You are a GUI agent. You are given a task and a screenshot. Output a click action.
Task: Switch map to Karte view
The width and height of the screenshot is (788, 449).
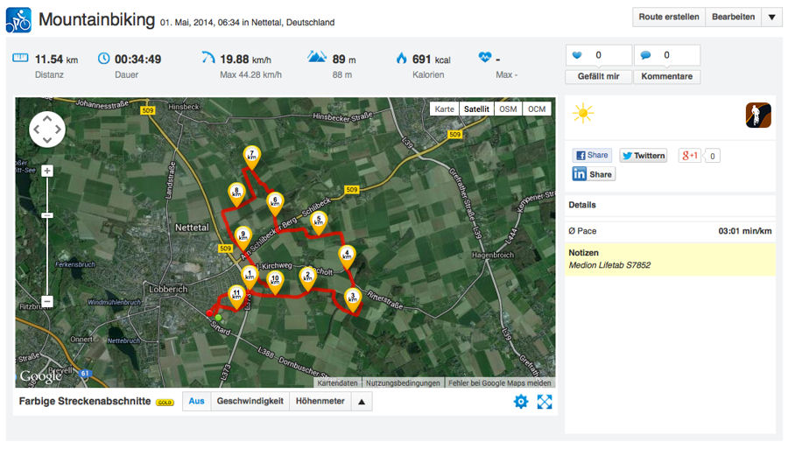[x=444, y=109]
